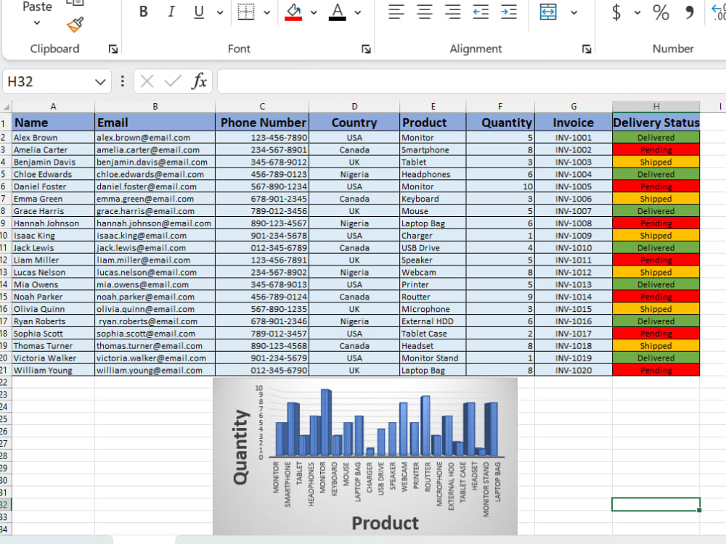Viewport: 726px width, 544px height.
Task: Open merge options dropdown
Action: [x=574, y=12]
